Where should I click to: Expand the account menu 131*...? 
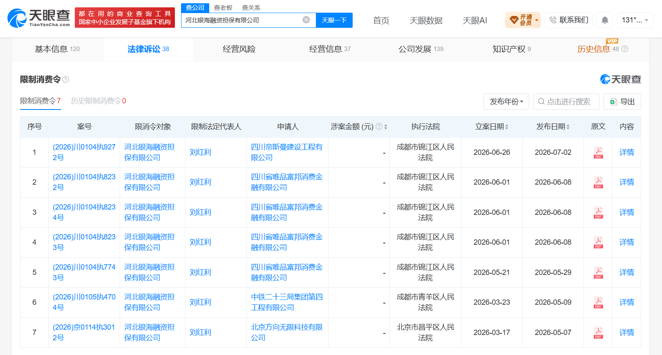click(635, 20)
